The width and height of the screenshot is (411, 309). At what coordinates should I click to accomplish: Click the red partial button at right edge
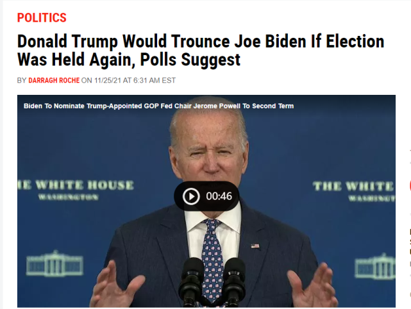point(410,186)
